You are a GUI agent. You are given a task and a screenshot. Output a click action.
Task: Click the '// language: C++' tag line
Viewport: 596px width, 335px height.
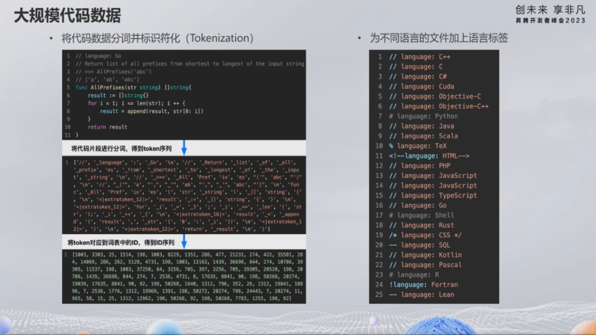[419, 57]
